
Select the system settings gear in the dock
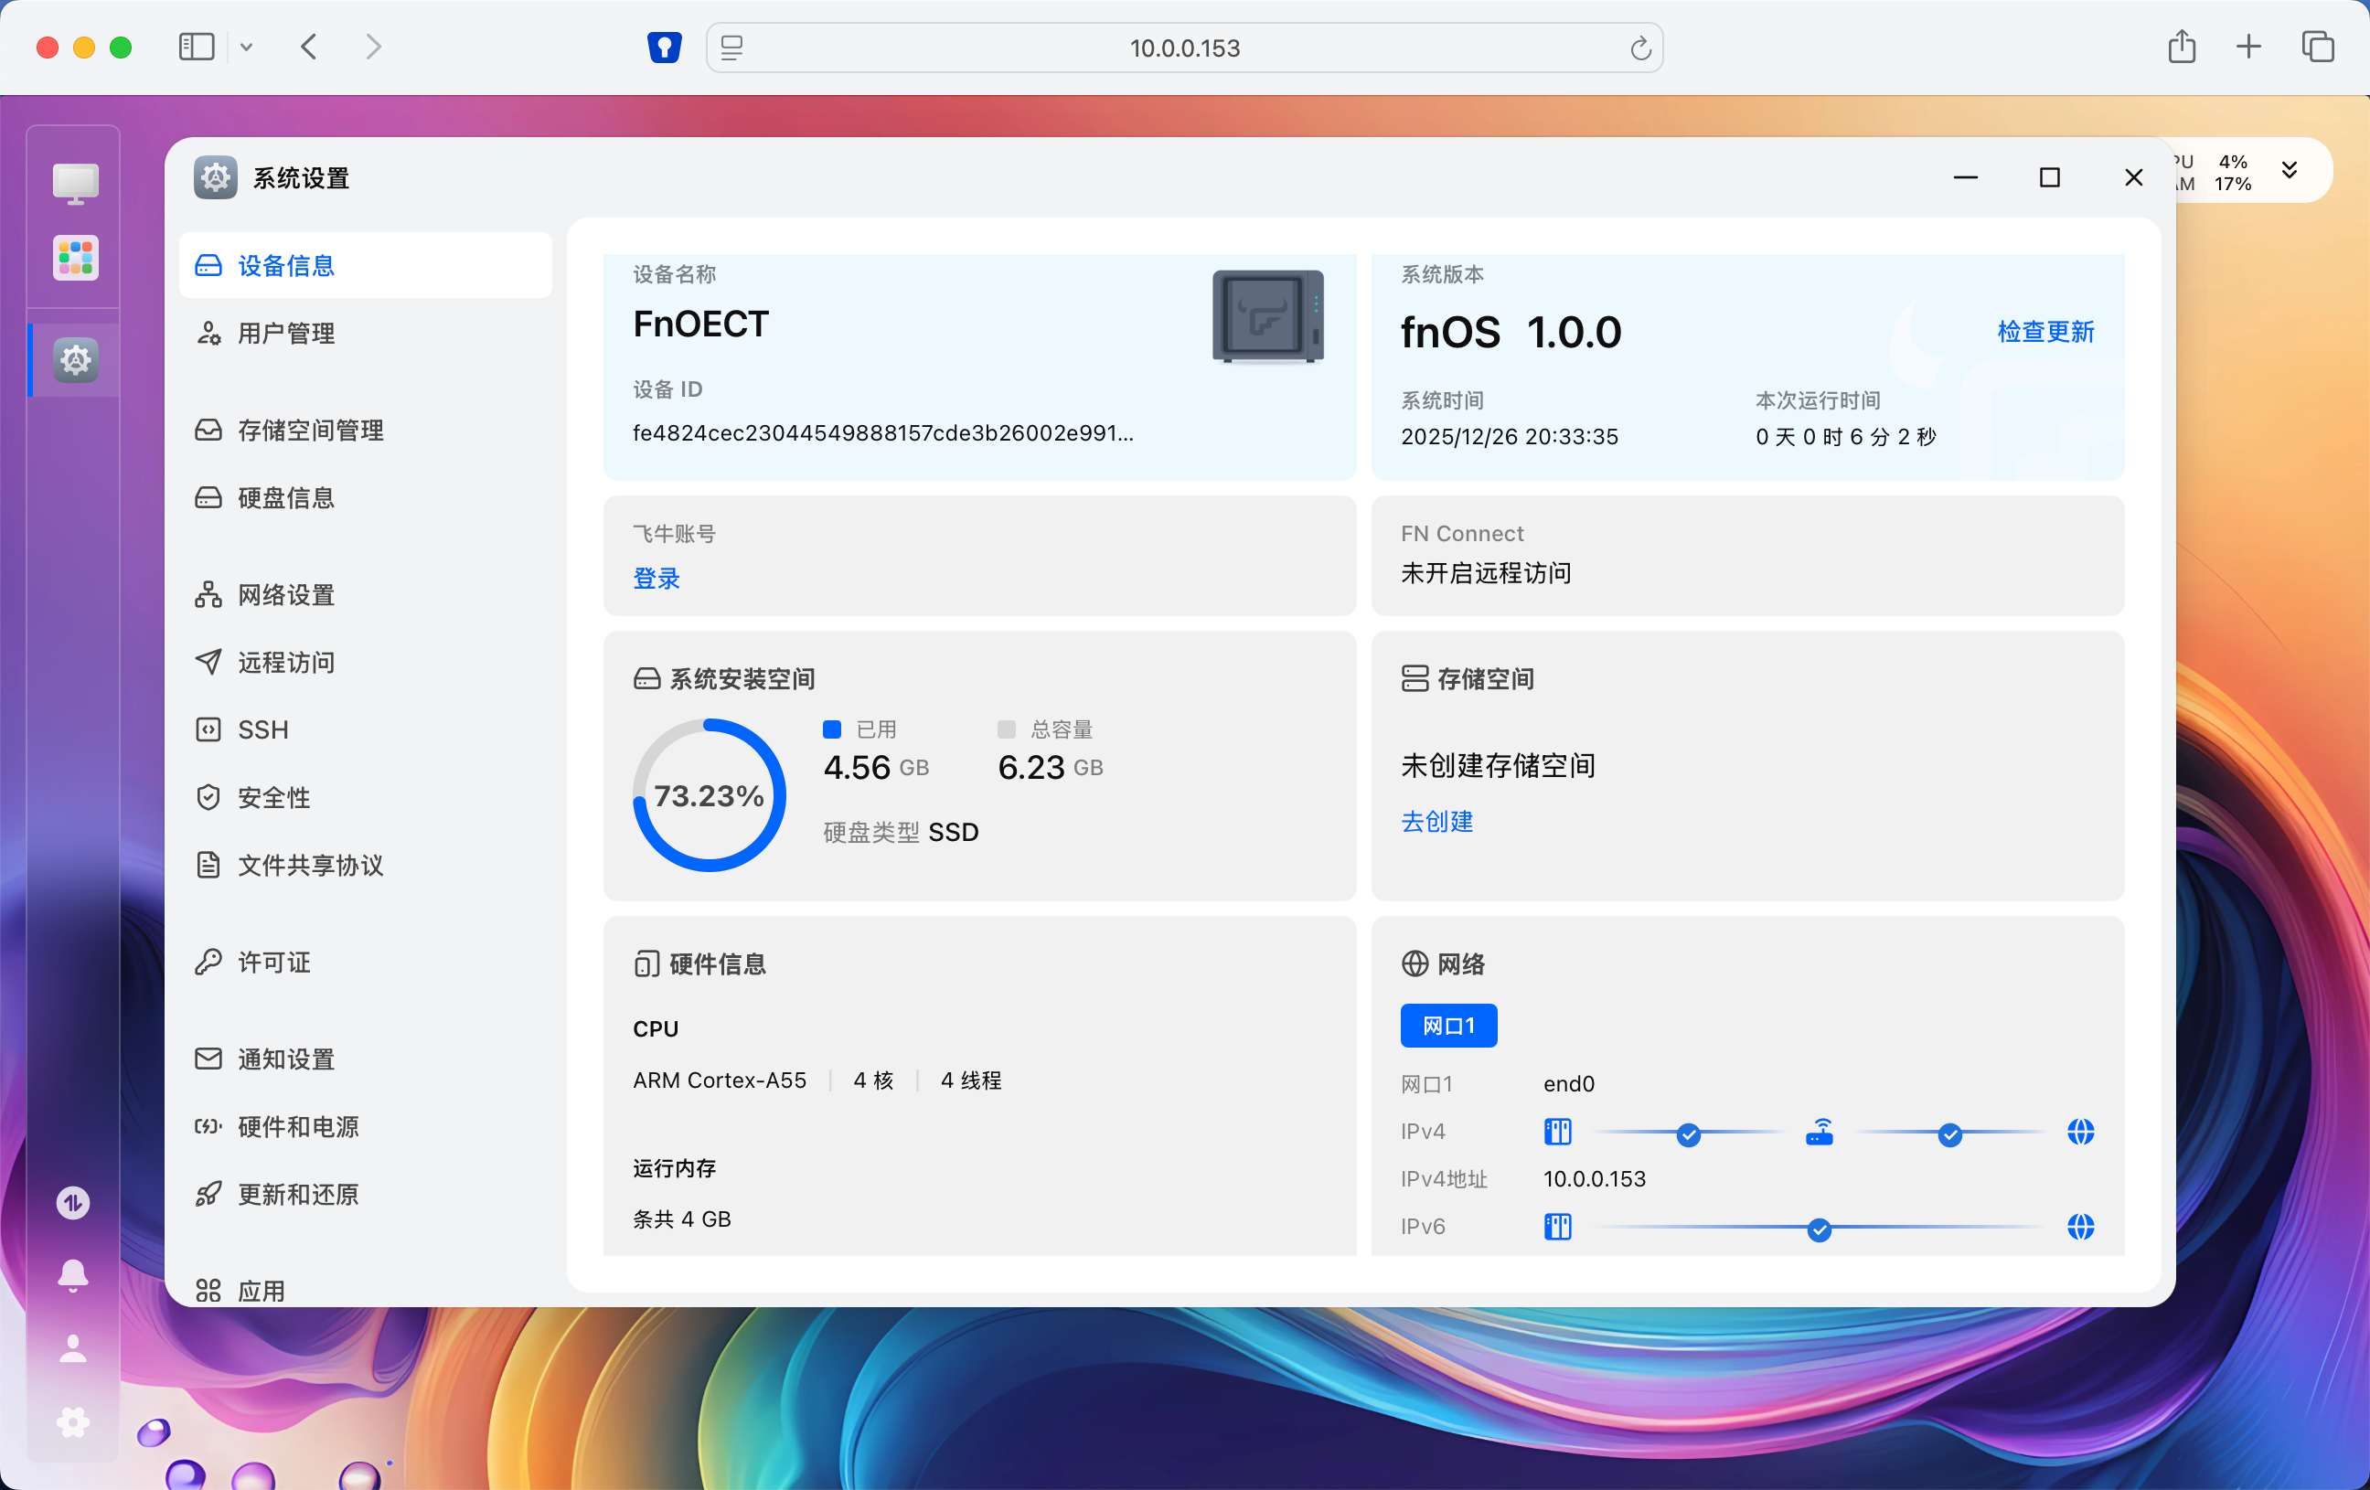pyautogui.click(x=74, y=360)
